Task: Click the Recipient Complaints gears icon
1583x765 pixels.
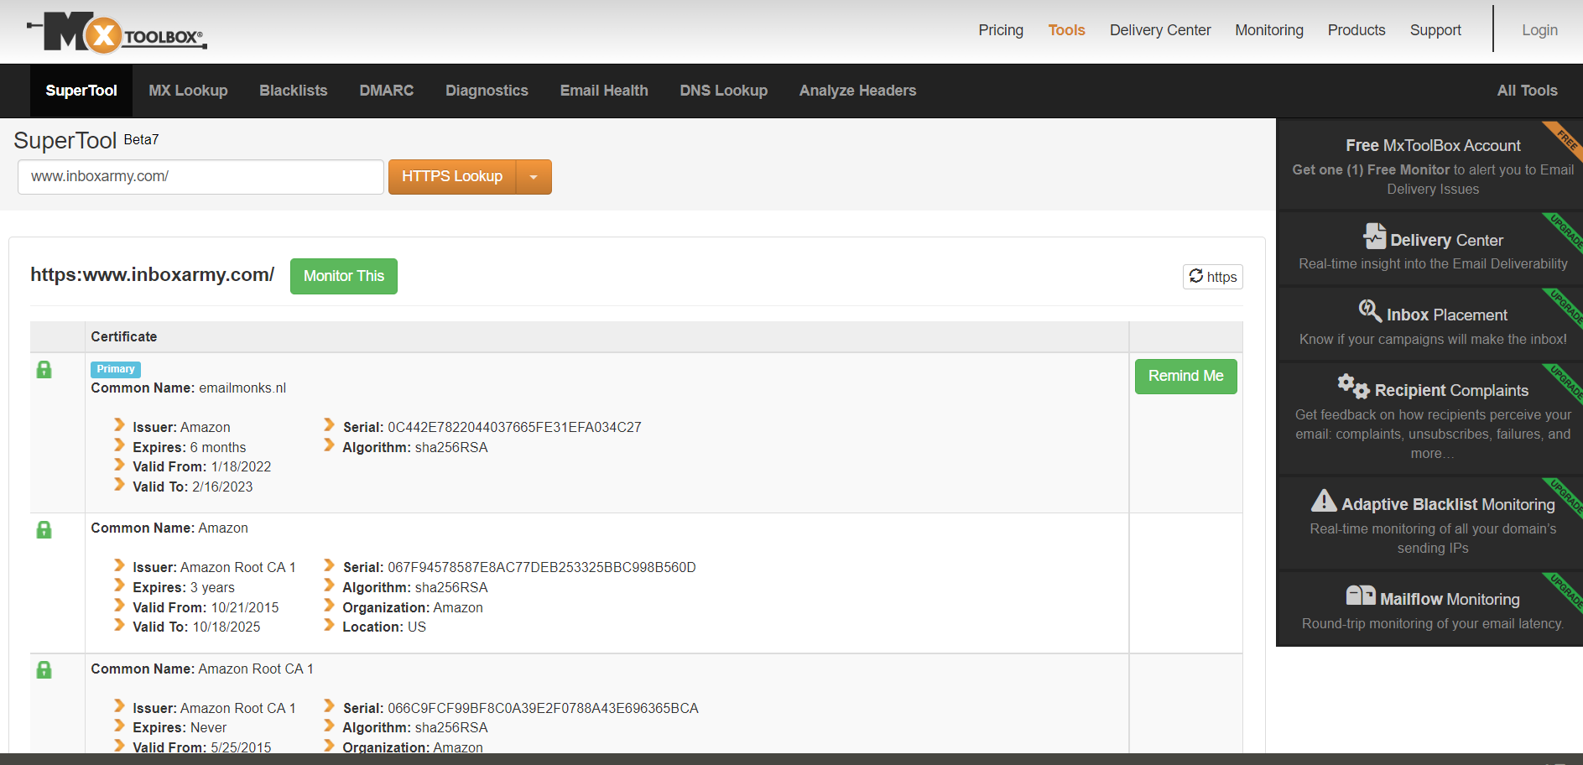Action: coord(1351,387)
